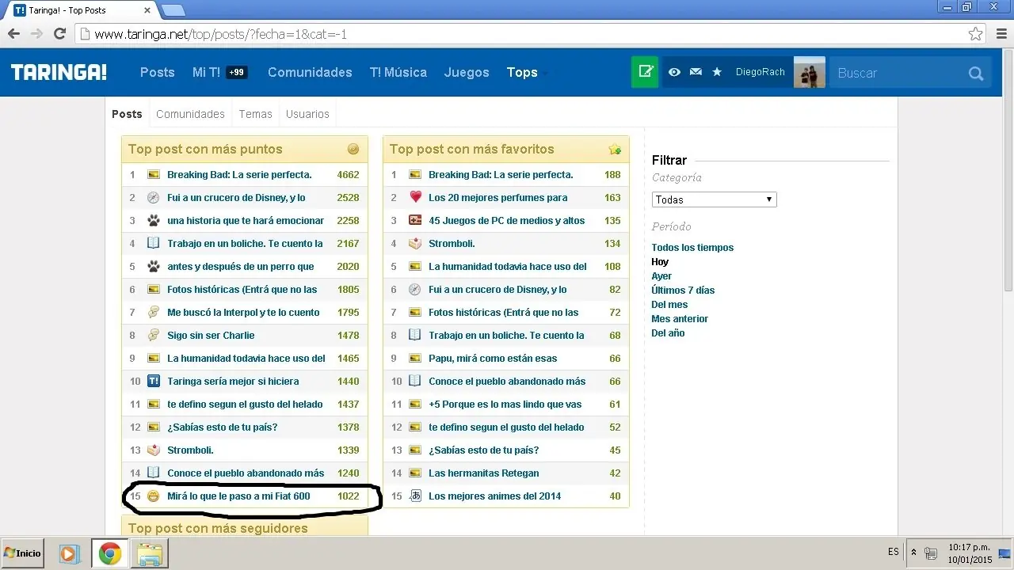
Task: Click book icon beside Trabajo en un boliche, puntos list
Action: tap(154, 243)
